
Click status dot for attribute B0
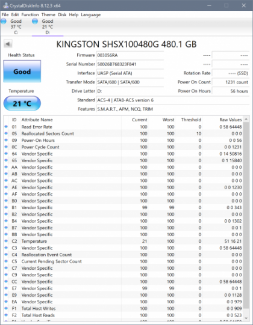click(6, 201)
